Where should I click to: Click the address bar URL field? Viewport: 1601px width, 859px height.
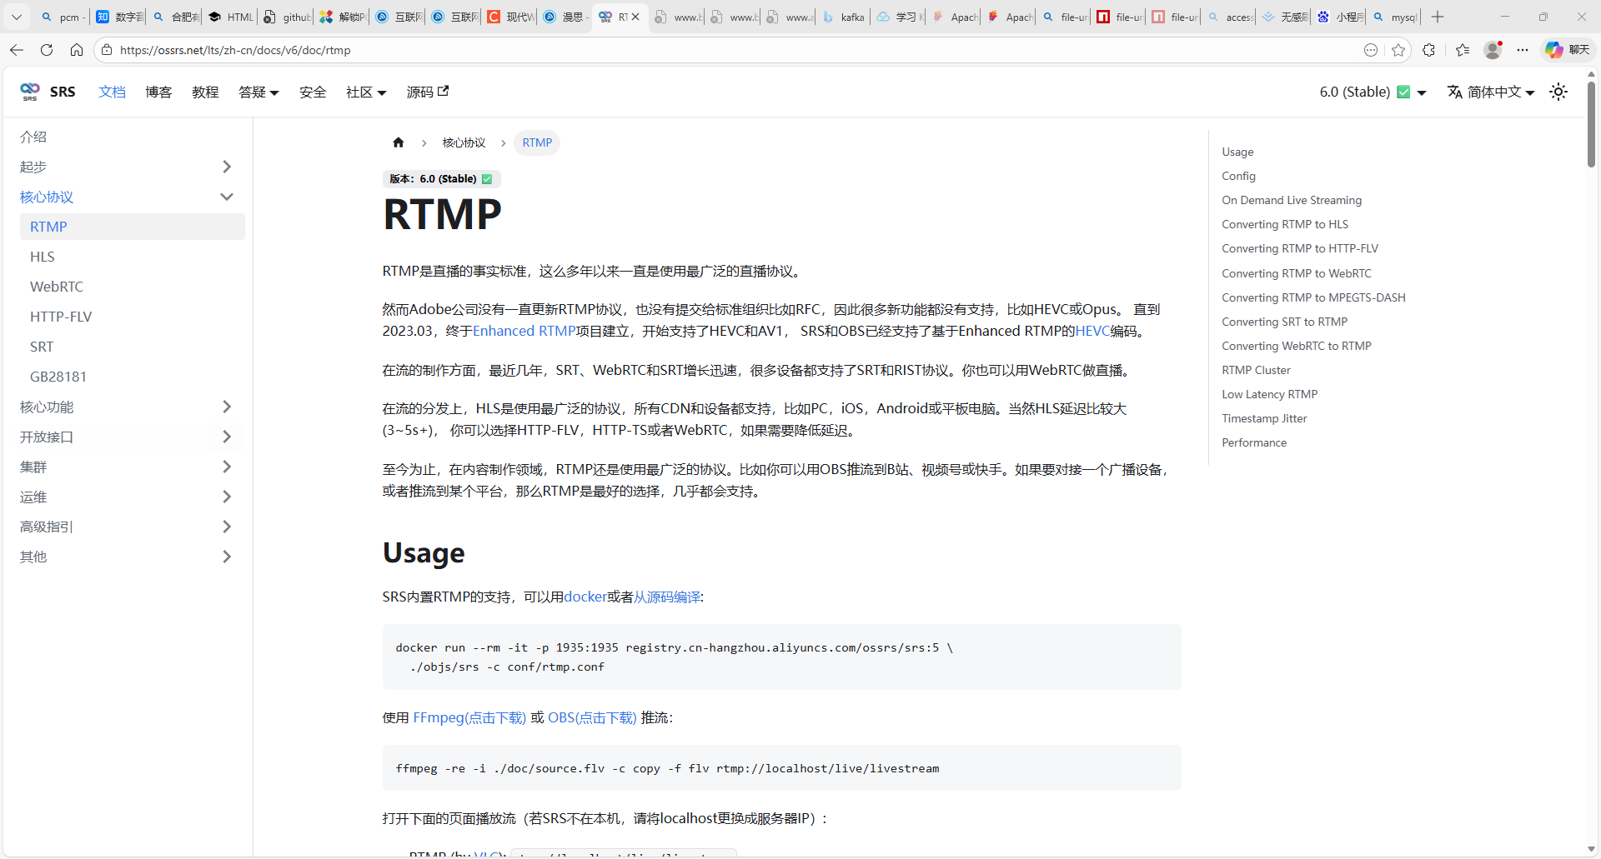click(x=734, y=50)
